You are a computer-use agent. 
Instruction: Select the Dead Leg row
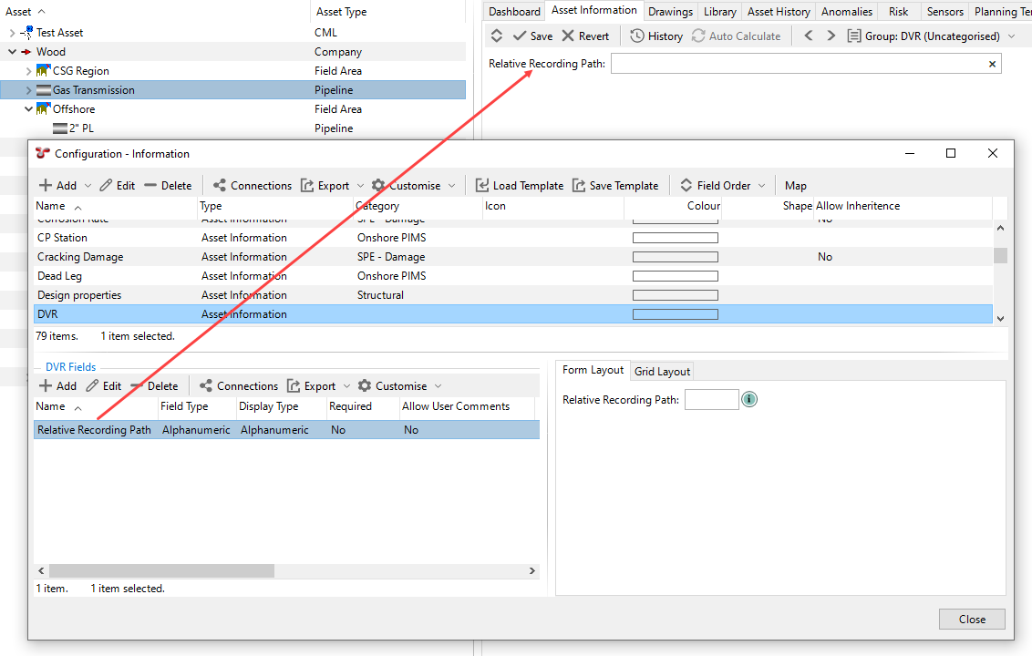point(512,276)
